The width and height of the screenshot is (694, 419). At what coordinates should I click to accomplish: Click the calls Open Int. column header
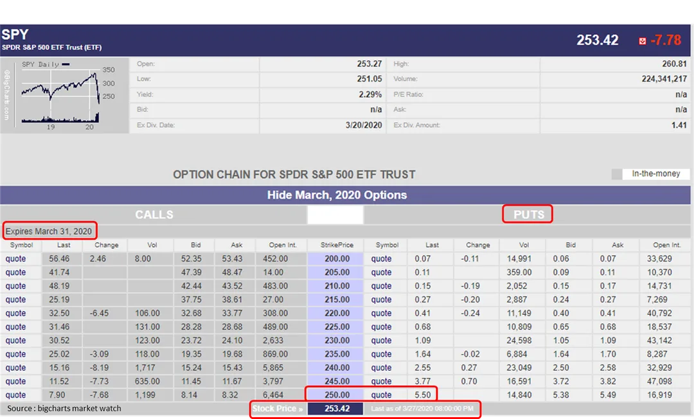coord(282,245)
